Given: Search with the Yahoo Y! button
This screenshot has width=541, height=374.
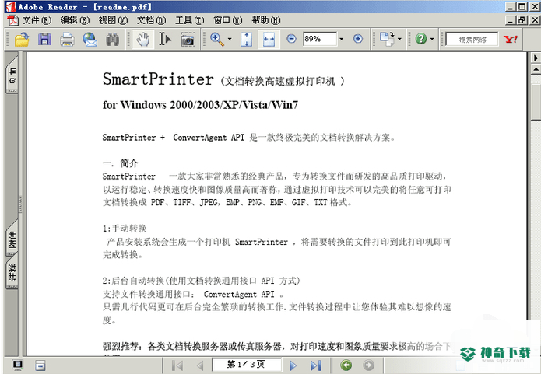Looking at the screenshot, I should (x=511, y=40).
